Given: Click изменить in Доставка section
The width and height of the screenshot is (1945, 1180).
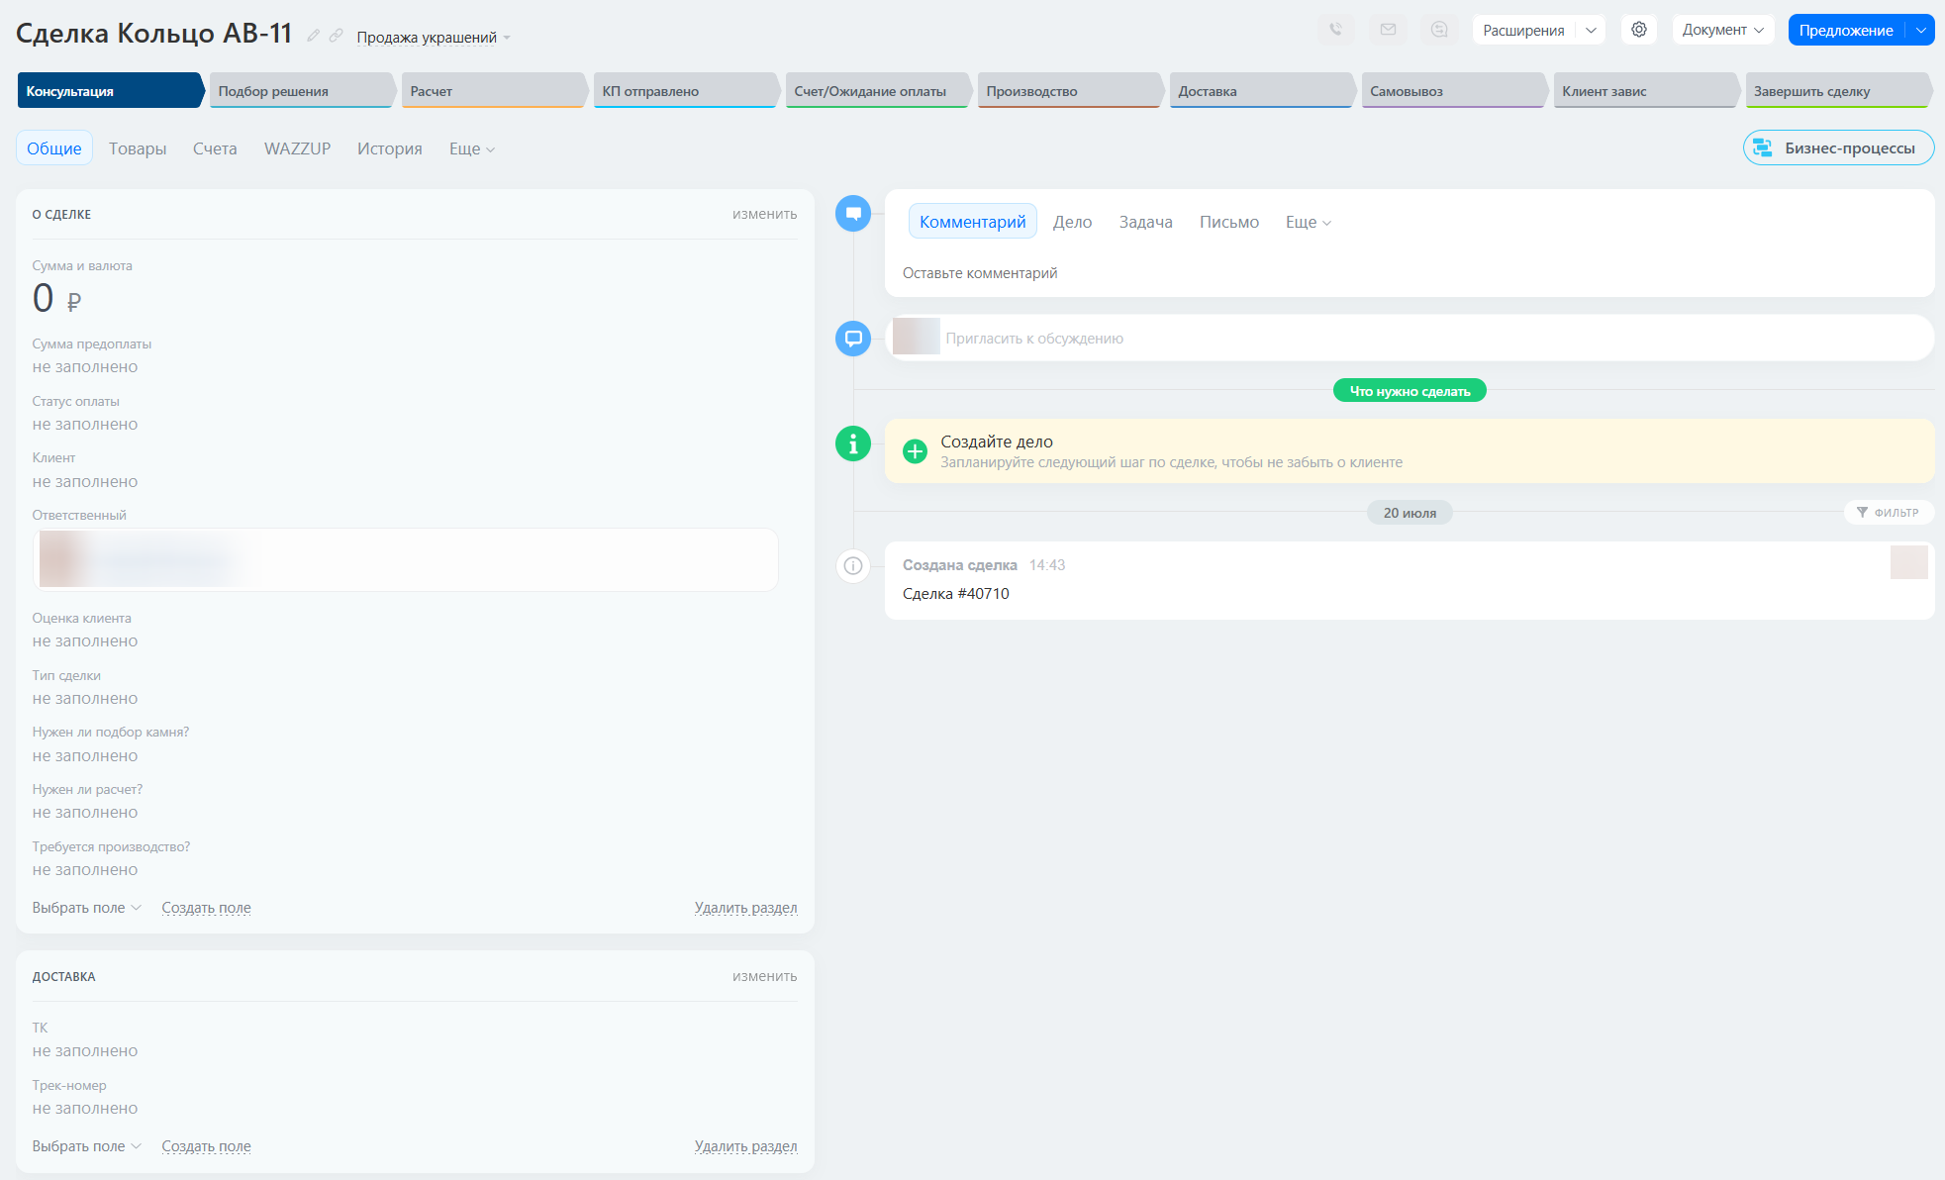Looking at the screenshot, I should tap(764, 976).
